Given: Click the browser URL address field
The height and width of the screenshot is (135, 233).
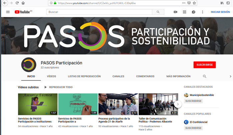Looking at the screenshot, I should pyautogui.click(x=119, y=3).
